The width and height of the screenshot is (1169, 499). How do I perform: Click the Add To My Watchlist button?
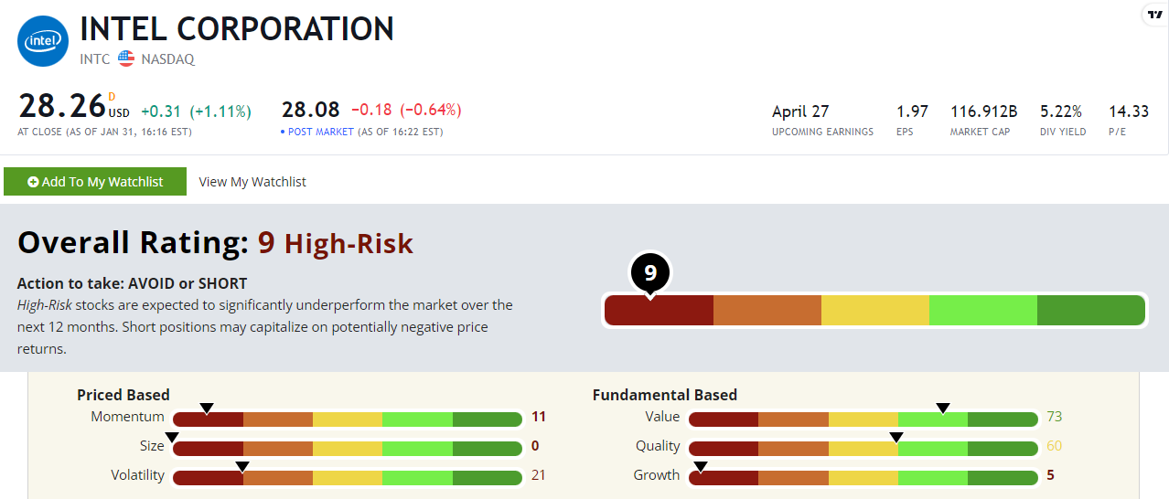(95, 182)
